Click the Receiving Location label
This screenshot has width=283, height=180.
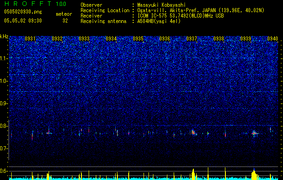pos(105,10)
